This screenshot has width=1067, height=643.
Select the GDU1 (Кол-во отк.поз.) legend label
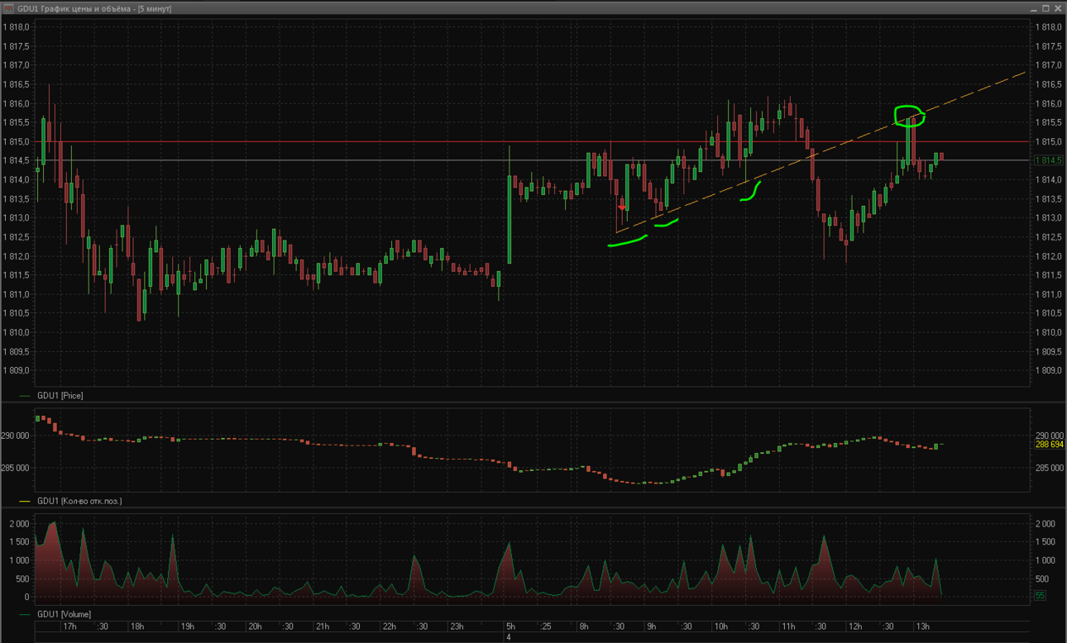pyautogui.click(x=79, y=501)
